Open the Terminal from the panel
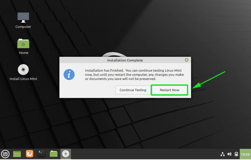This screenshot has height=160, width=251. click(x=41, y=154)
